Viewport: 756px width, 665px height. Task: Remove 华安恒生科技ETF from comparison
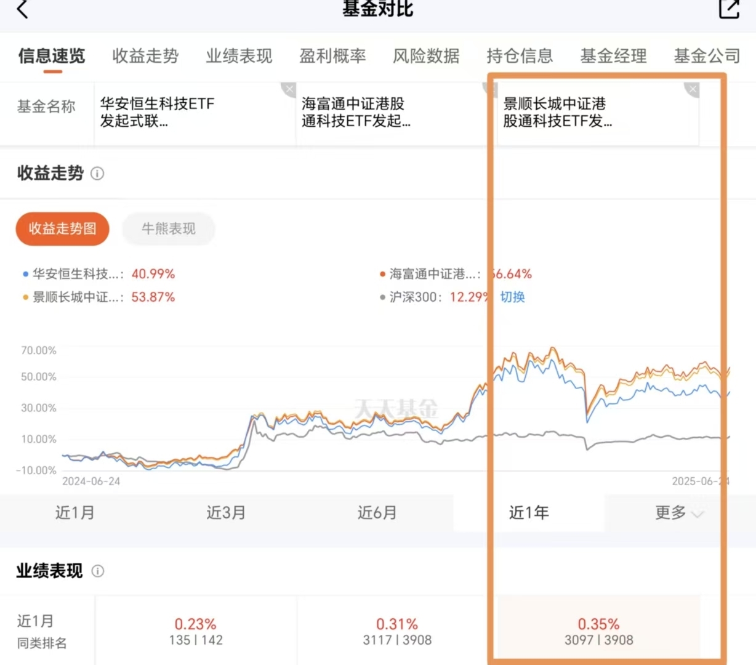289,89
